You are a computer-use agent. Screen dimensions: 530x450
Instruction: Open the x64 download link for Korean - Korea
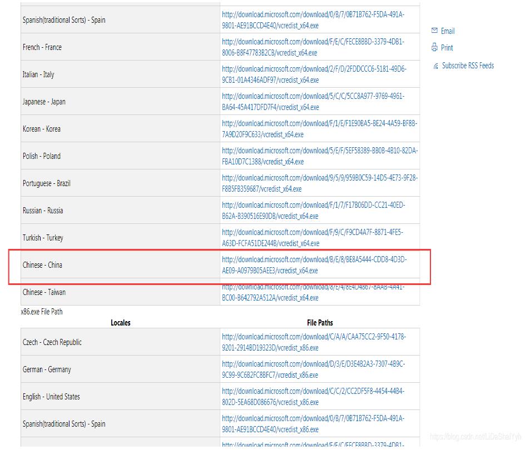pos(319,129)
